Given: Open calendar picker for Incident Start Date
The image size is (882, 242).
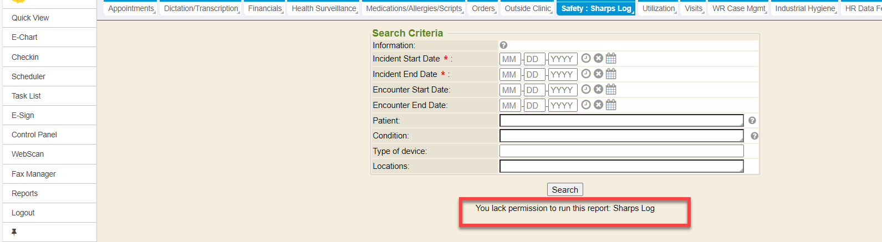Looking at the screenshot, I should pyautogui.click(x=611, y=58).
